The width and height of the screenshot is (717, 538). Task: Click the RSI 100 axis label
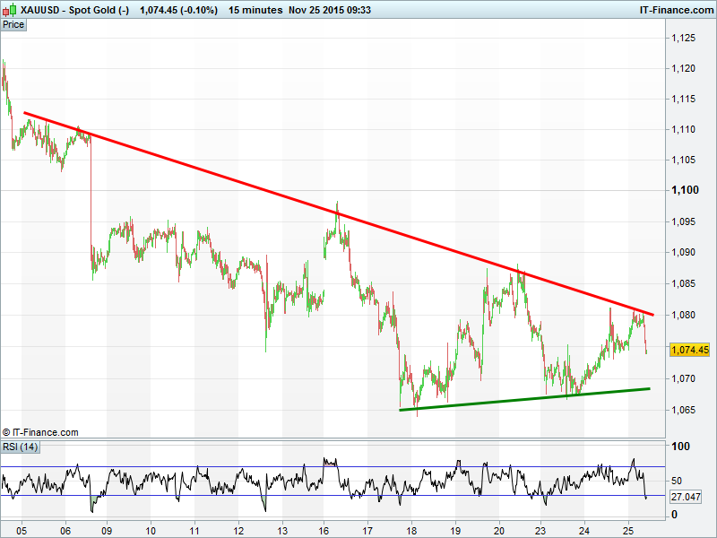coord(680,447)
